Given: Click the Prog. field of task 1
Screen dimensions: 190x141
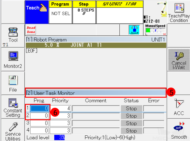Looking at the screenshot, I should pyautogui.click(x=39, y=108).
